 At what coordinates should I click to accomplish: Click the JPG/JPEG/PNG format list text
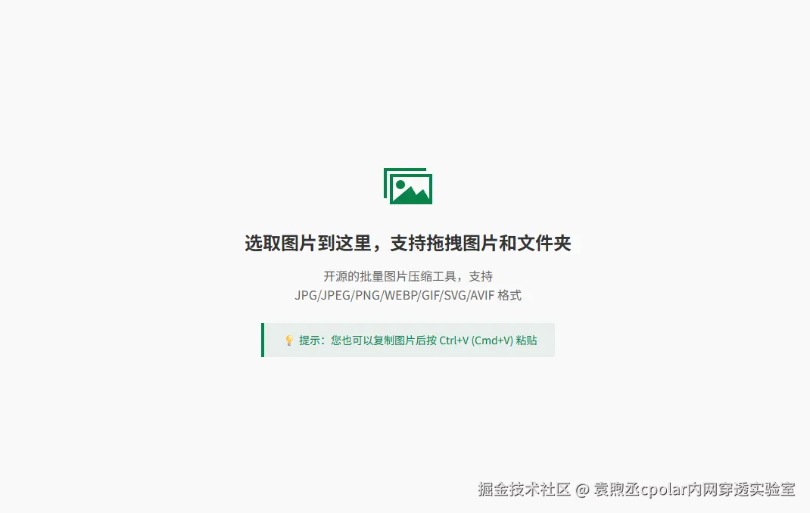pos(339,295)
